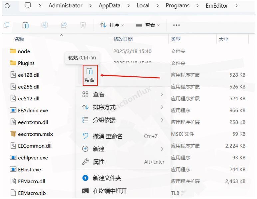Click Local in the breadcrumb path
This screenshot has width=257, height=199.
pyautogui.click(x=143, y=6)
